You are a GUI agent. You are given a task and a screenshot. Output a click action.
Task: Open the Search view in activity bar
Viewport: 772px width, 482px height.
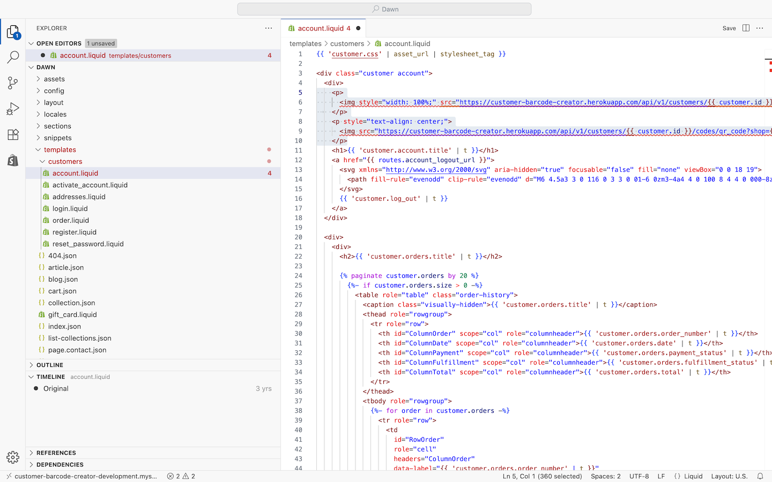13,57
